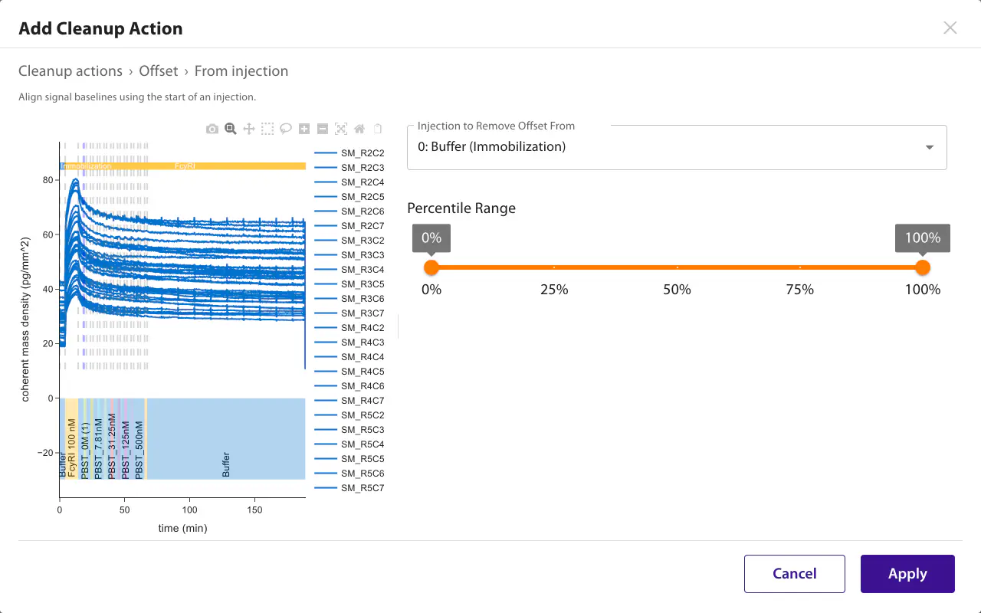Click the PBST_125nM injection band

coord(126,439)
